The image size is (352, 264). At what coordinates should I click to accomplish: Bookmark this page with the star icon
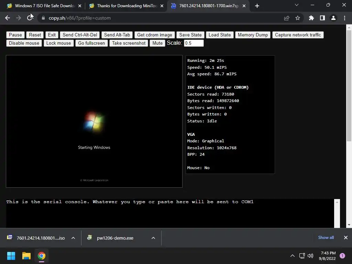298,18
